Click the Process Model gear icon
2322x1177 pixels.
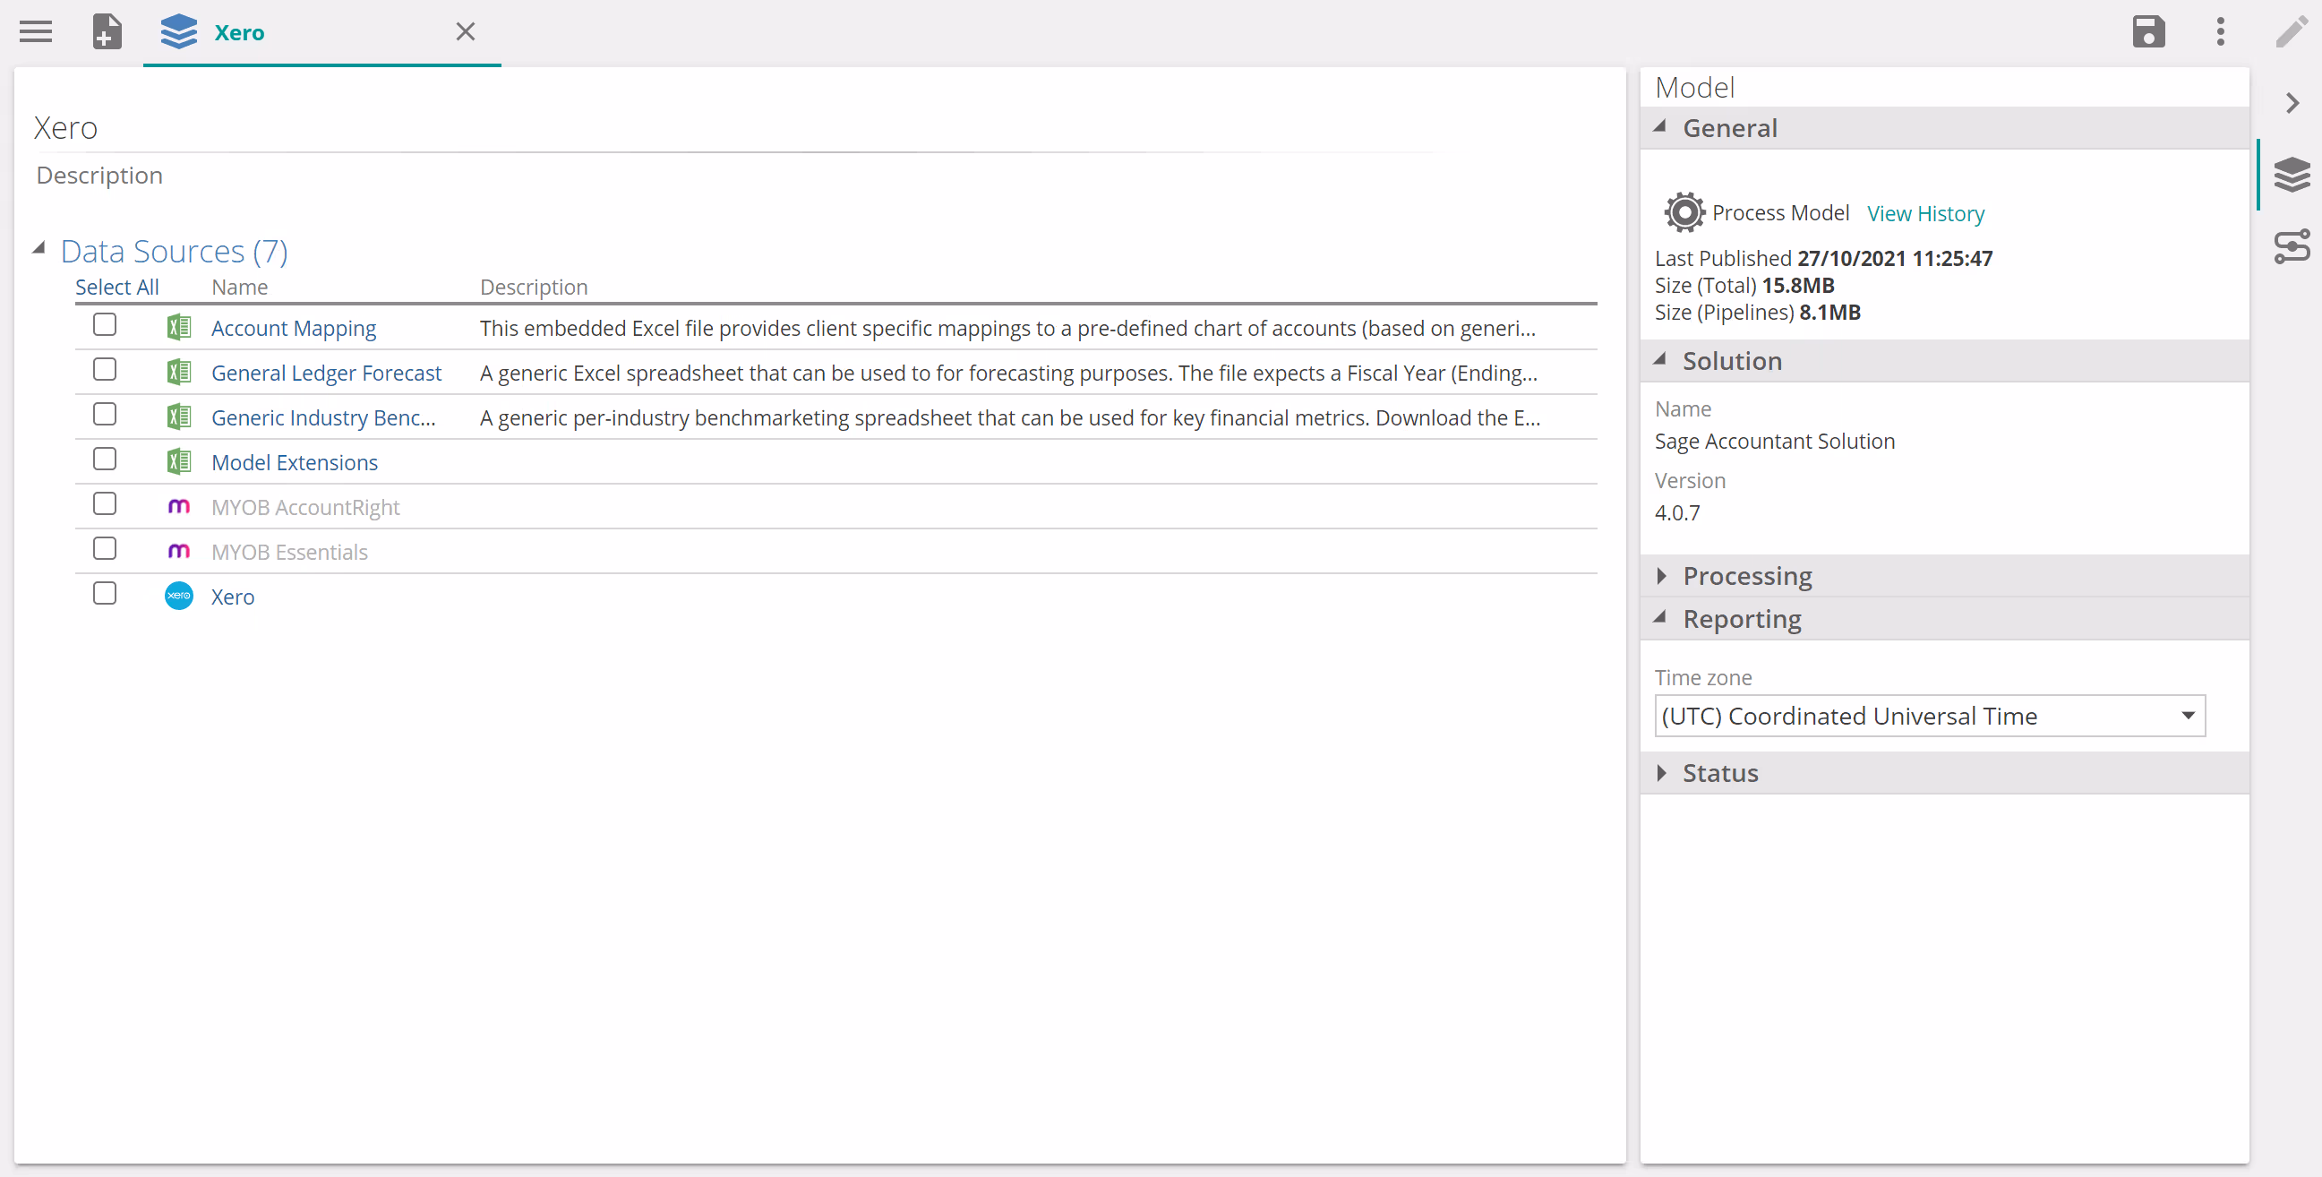tap(1683, 213)
